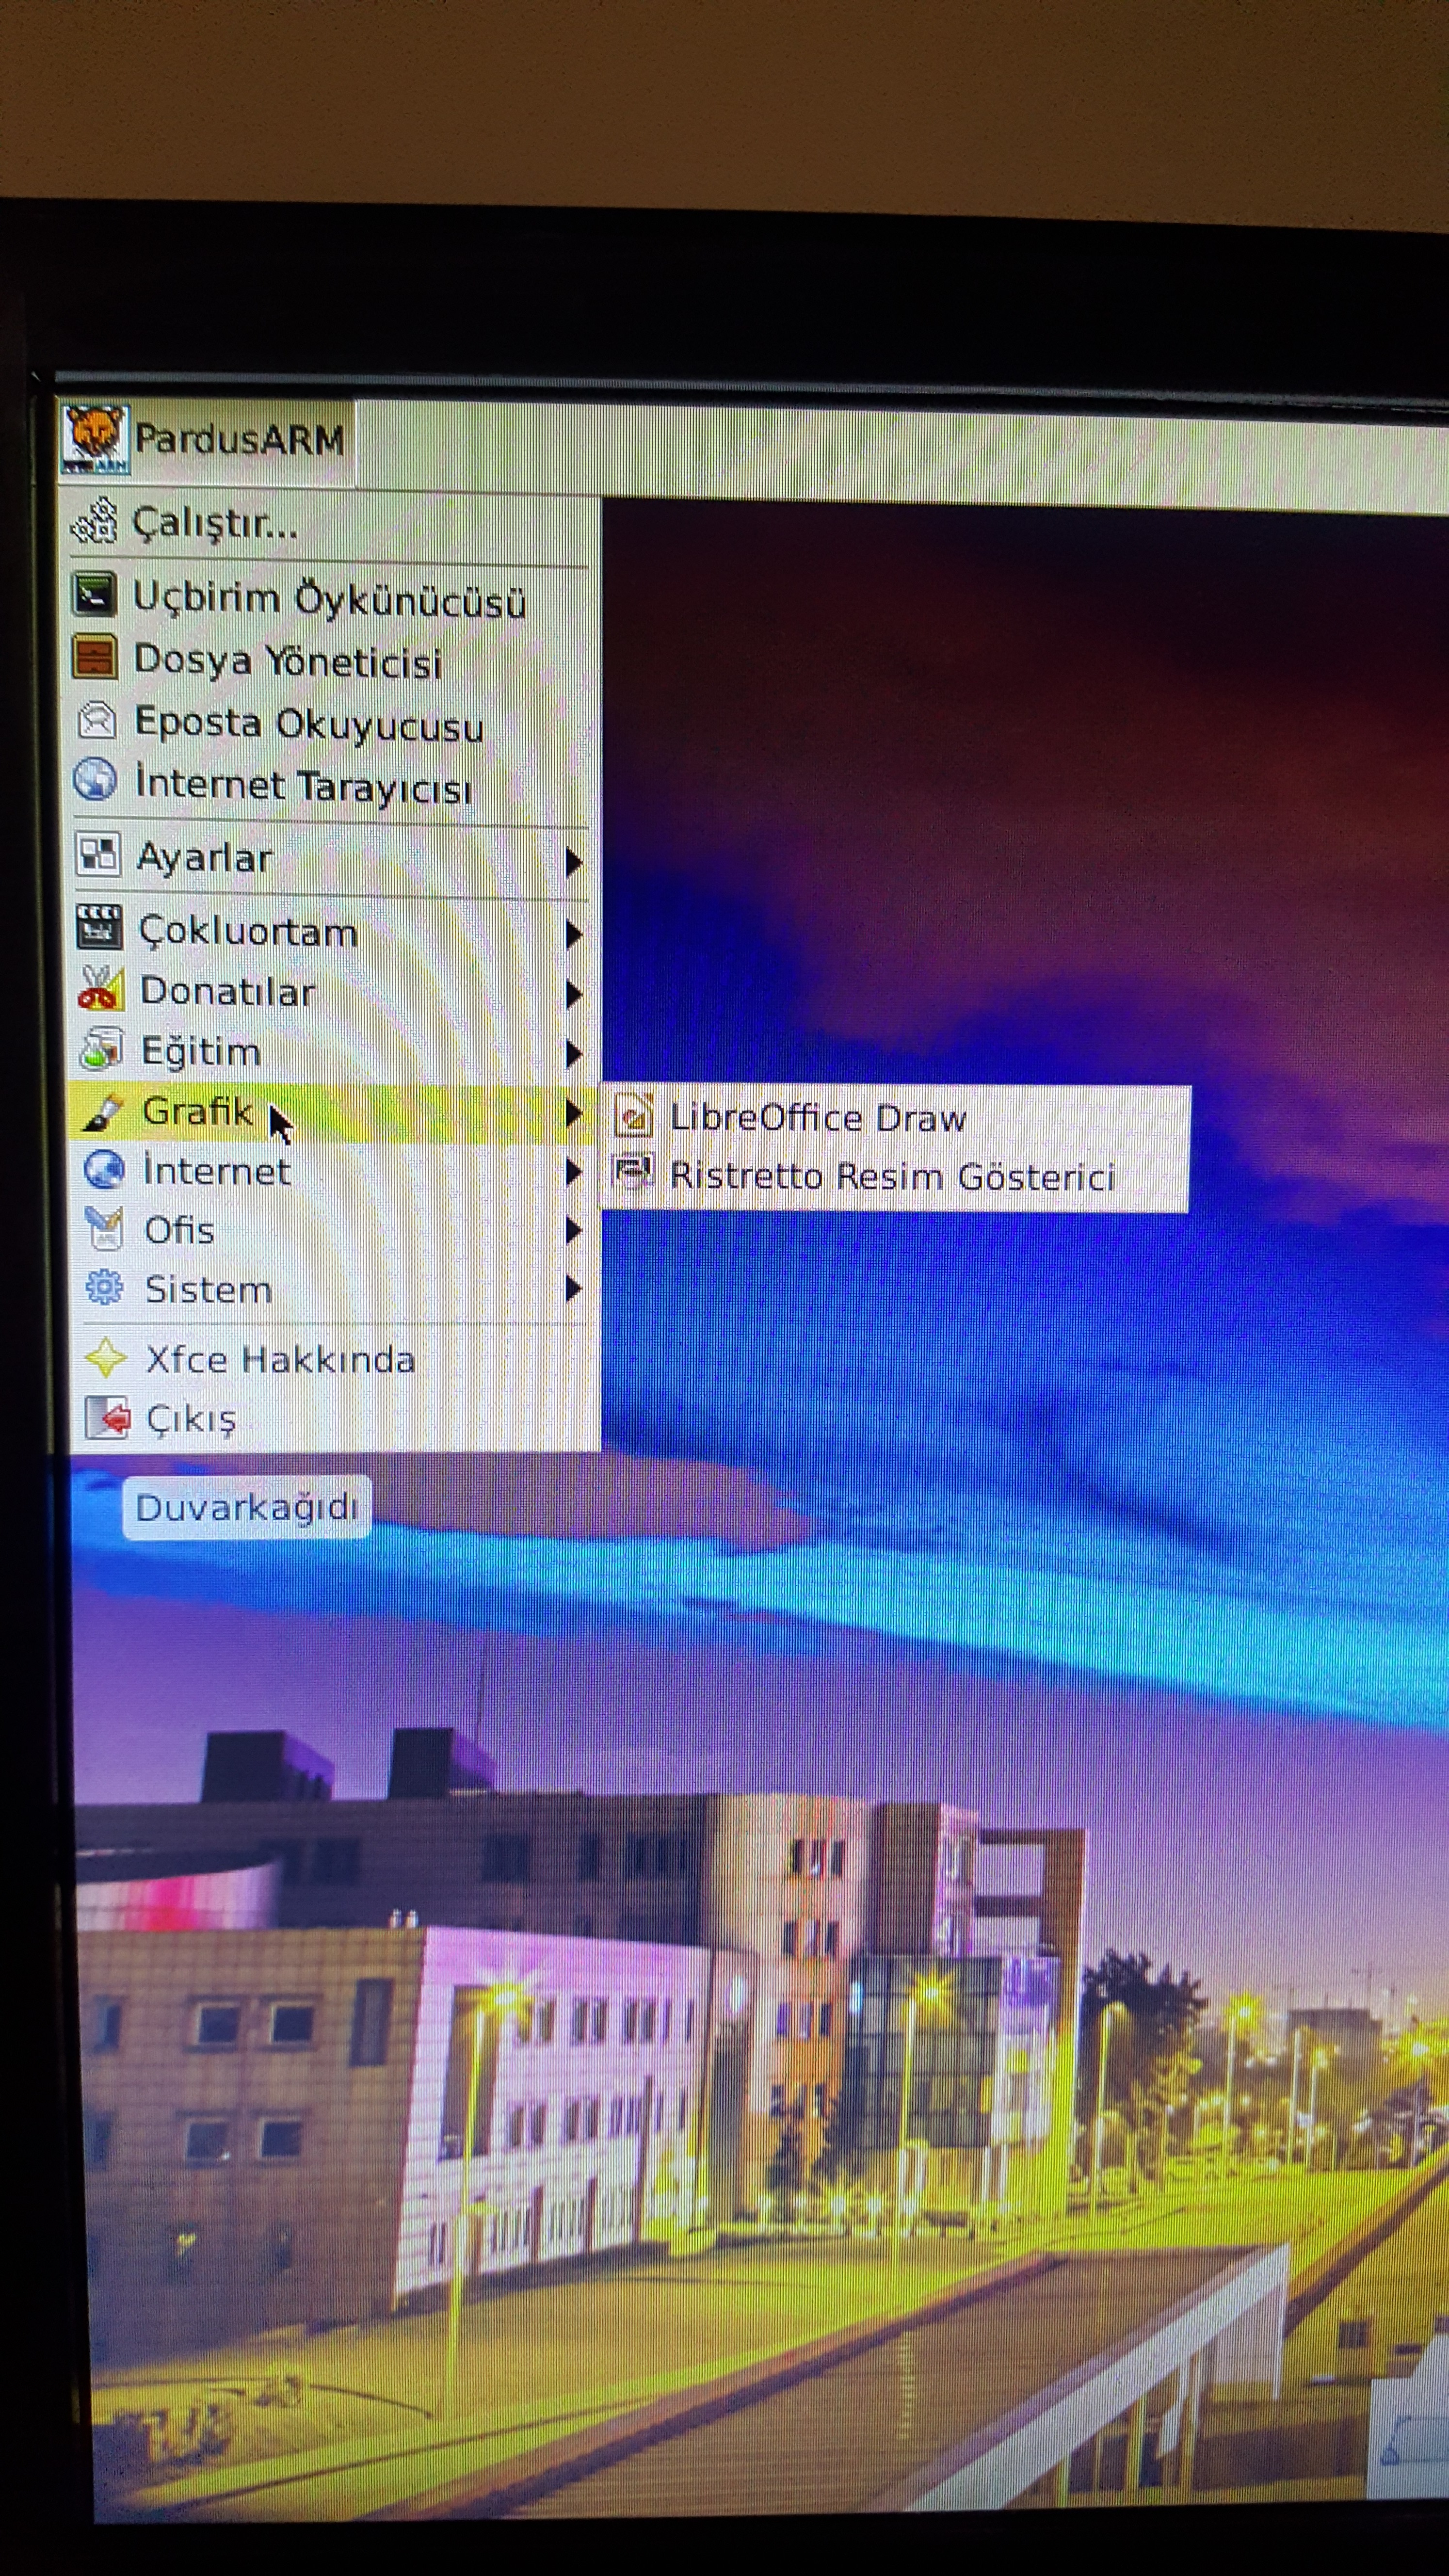Click the file cabinet icon for Dosya Yöneticisi
This screenshot has height=2576, width=1449.
[x=96, y=658]
